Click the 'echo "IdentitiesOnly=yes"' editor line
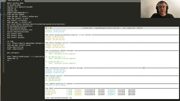Image resolution: width=180 pixels, height=101 pixels. [x=26, y=57]
